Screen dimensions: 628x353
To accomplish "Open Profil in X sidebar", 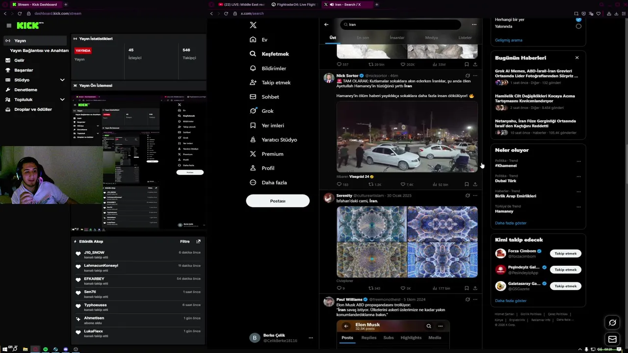I will pyautogui.click(x=262, y=168).
